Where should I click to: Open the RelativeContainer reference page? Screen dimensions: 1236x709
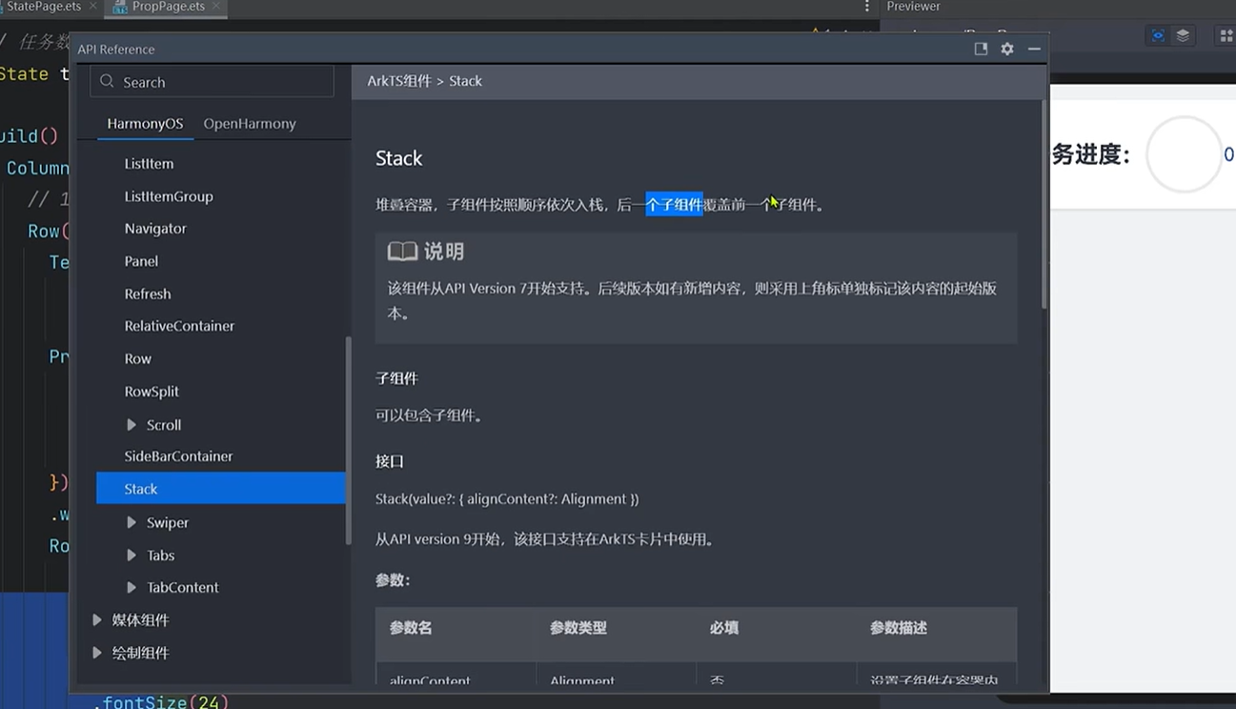coord(179,326)
